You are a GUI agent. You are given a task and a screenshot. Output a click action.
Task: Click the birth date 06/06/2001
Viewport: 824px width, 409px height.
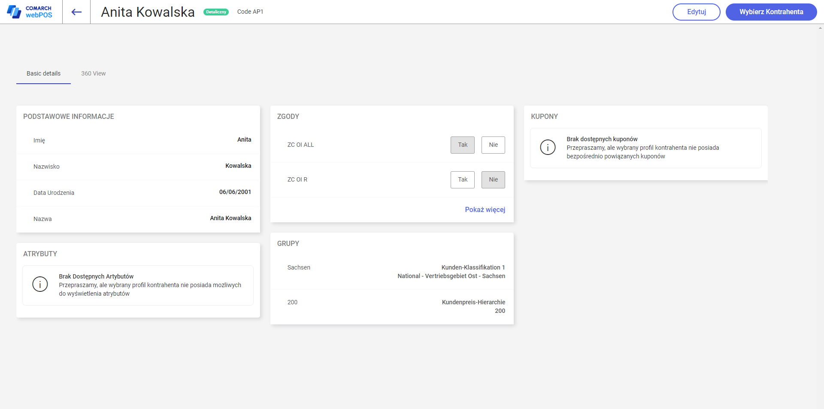pyautogui.click(x=235, y=192)
